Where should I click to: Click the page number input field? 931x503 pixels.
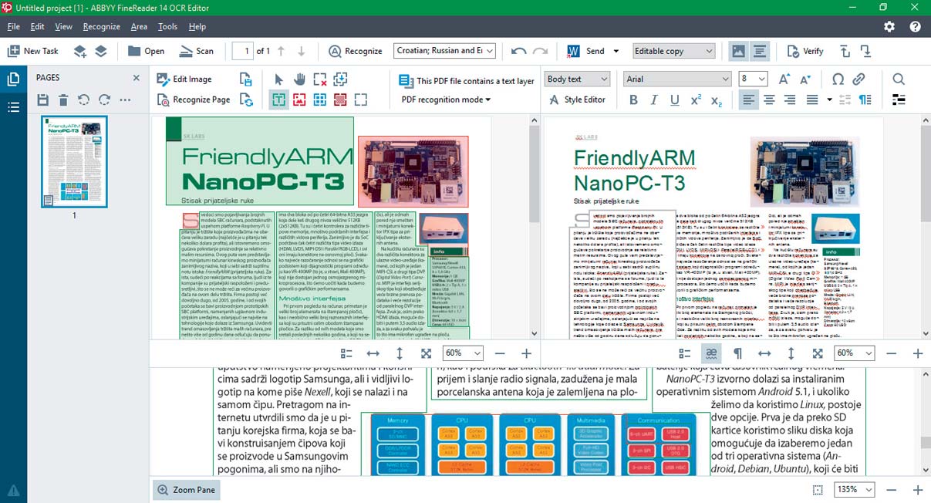pos(243,51)
